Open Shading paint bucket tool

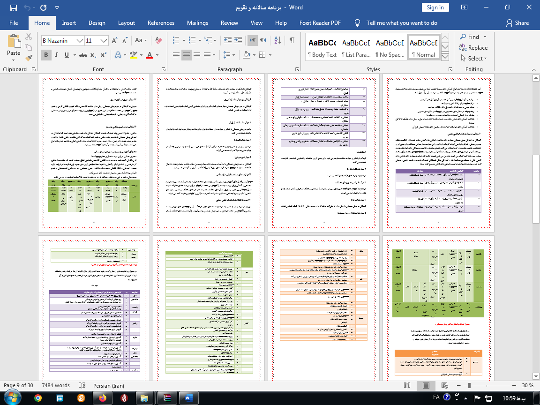coord(246,55)
